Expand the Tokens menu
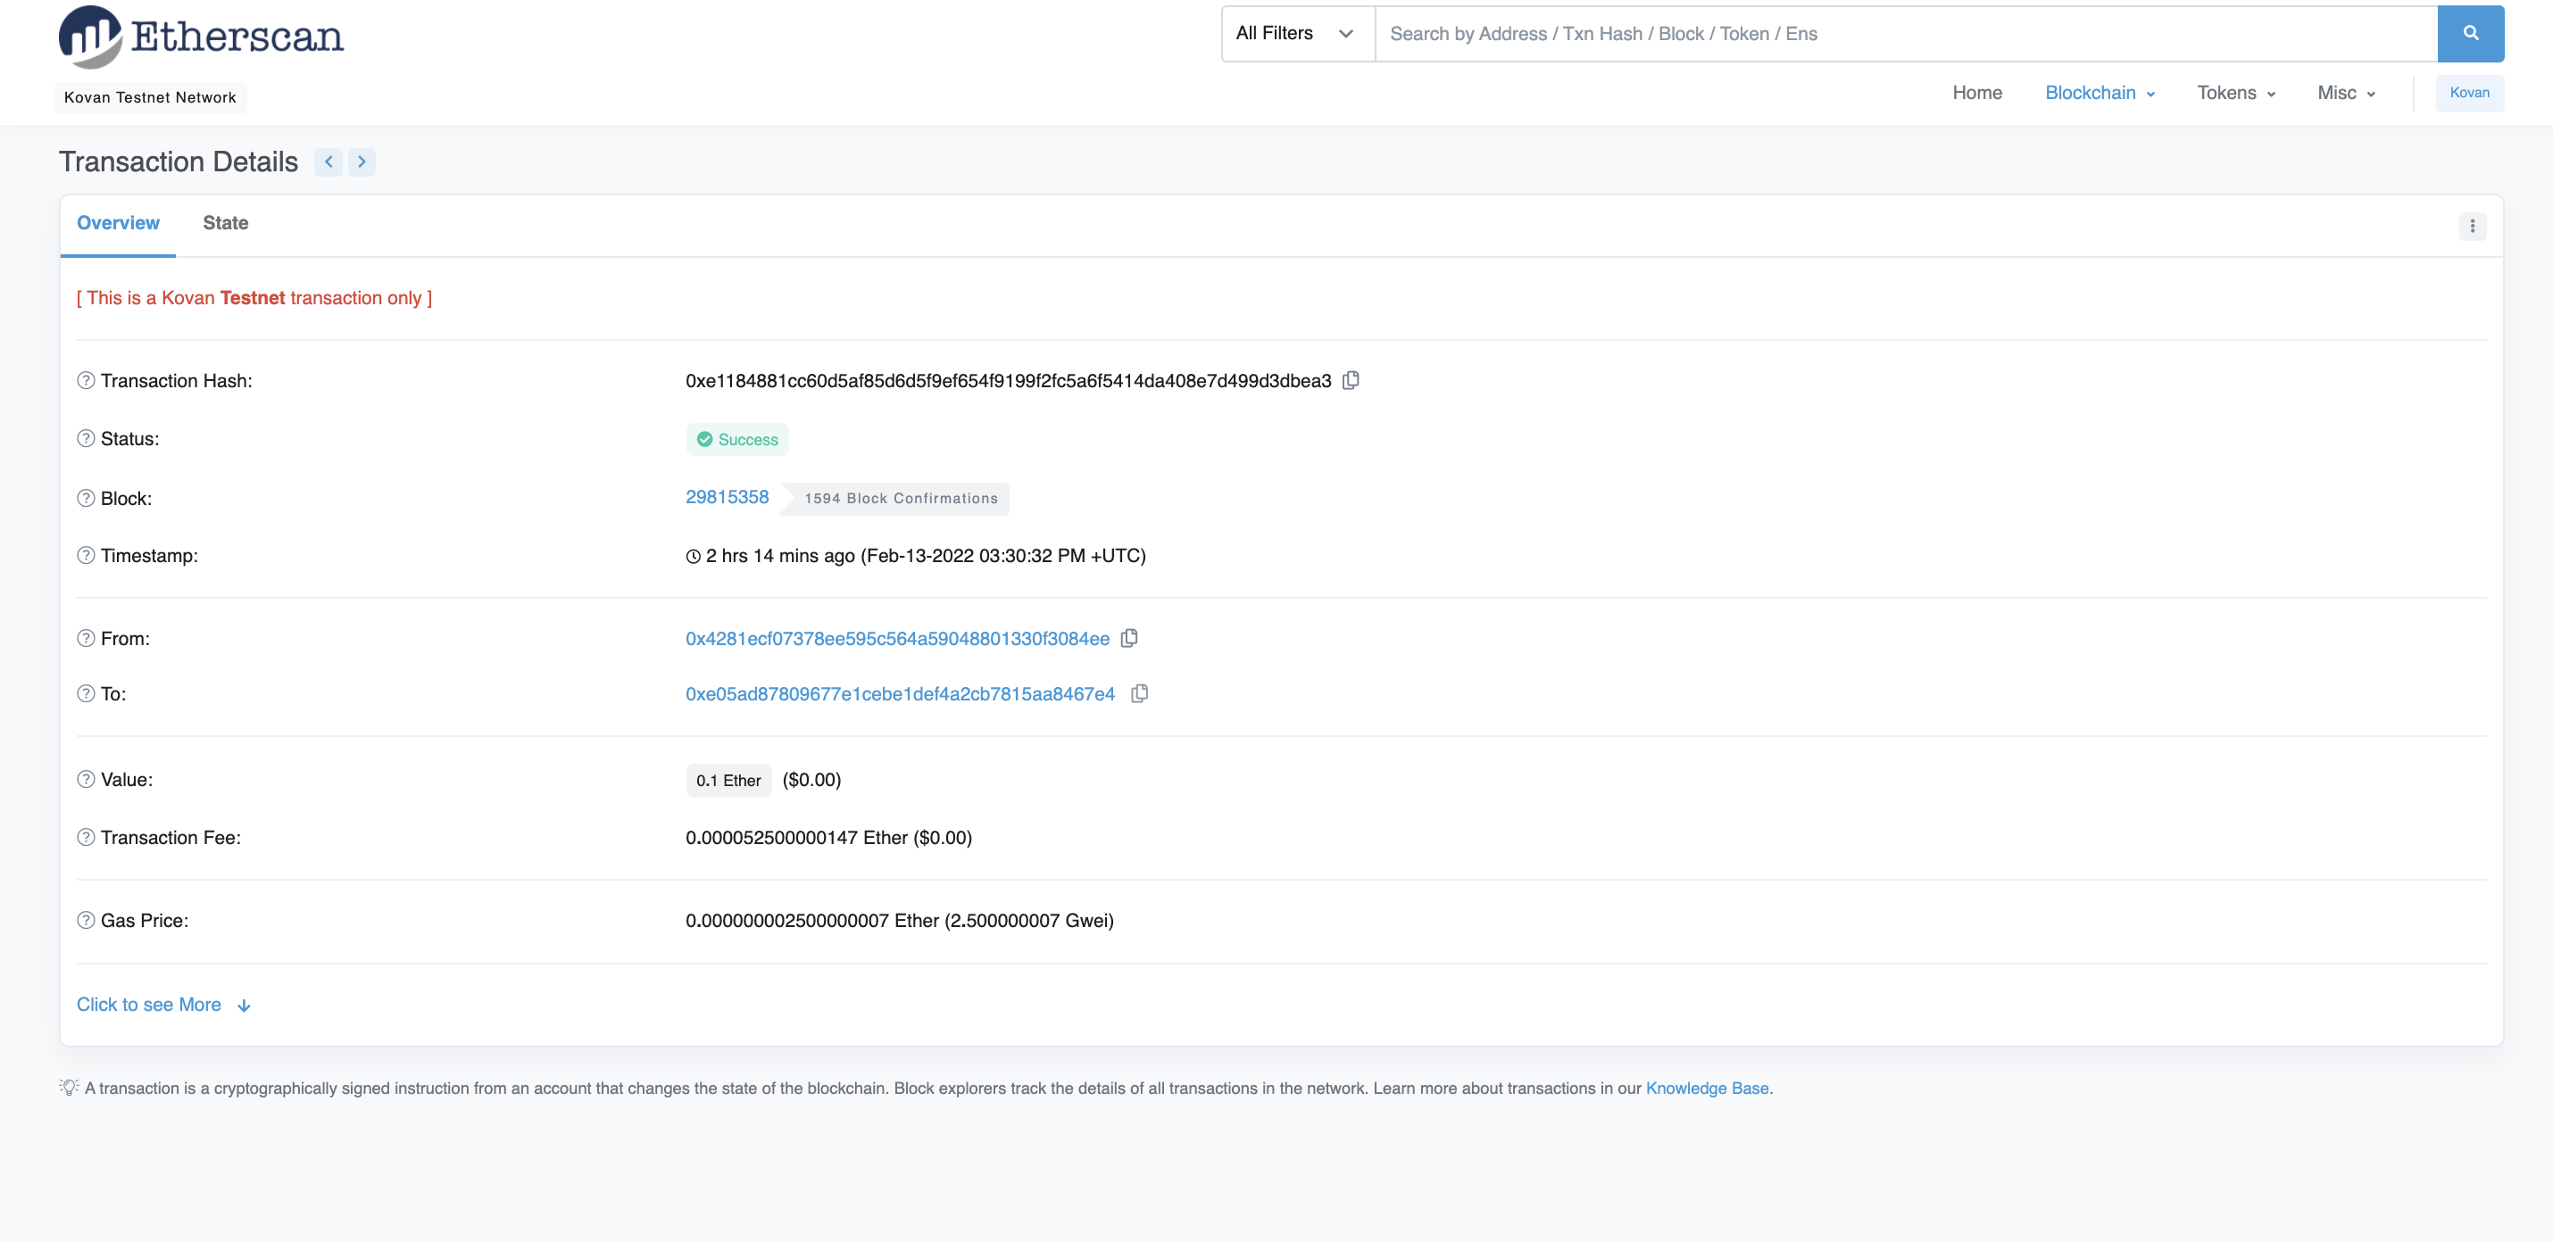Screen dimensions: 2553x1242 tap(2235, 93)
